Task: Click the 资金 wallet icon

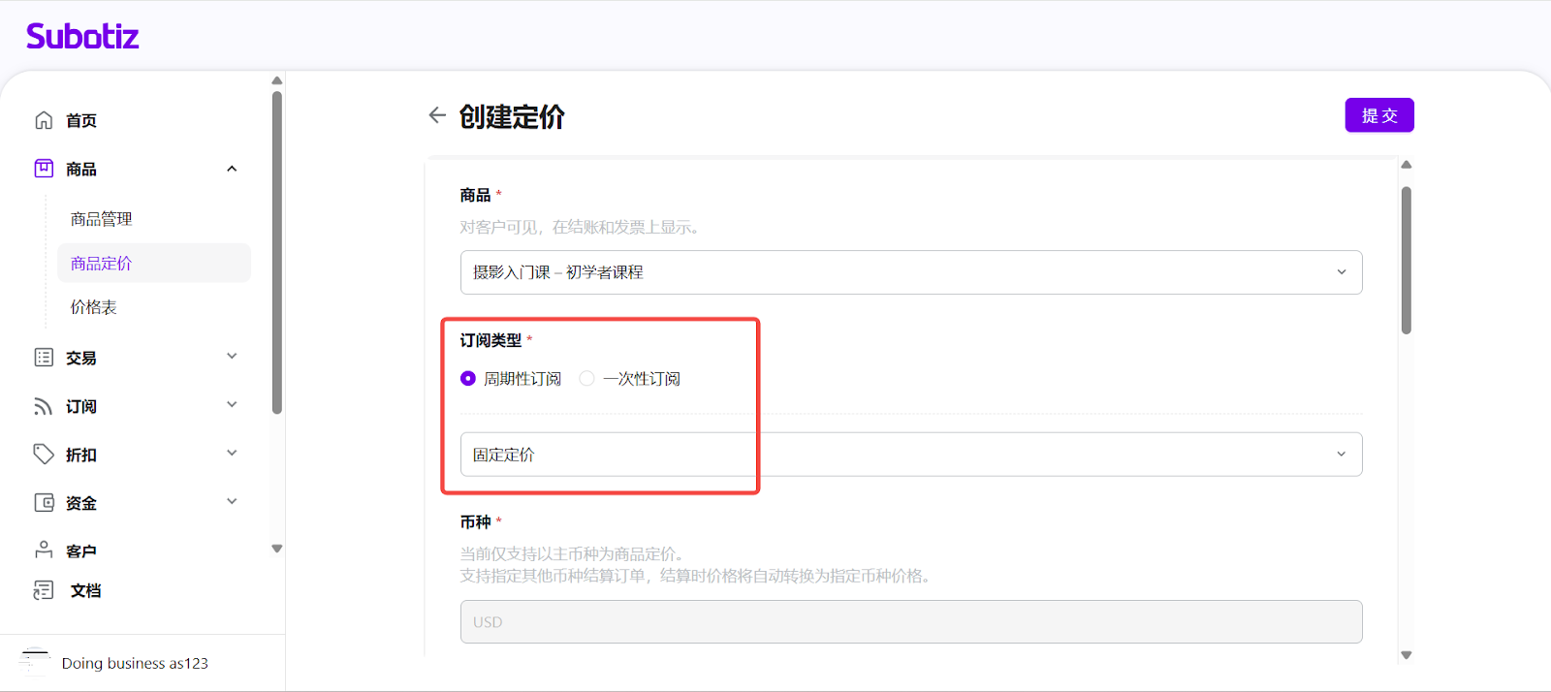Action: (x=44, y=503)
